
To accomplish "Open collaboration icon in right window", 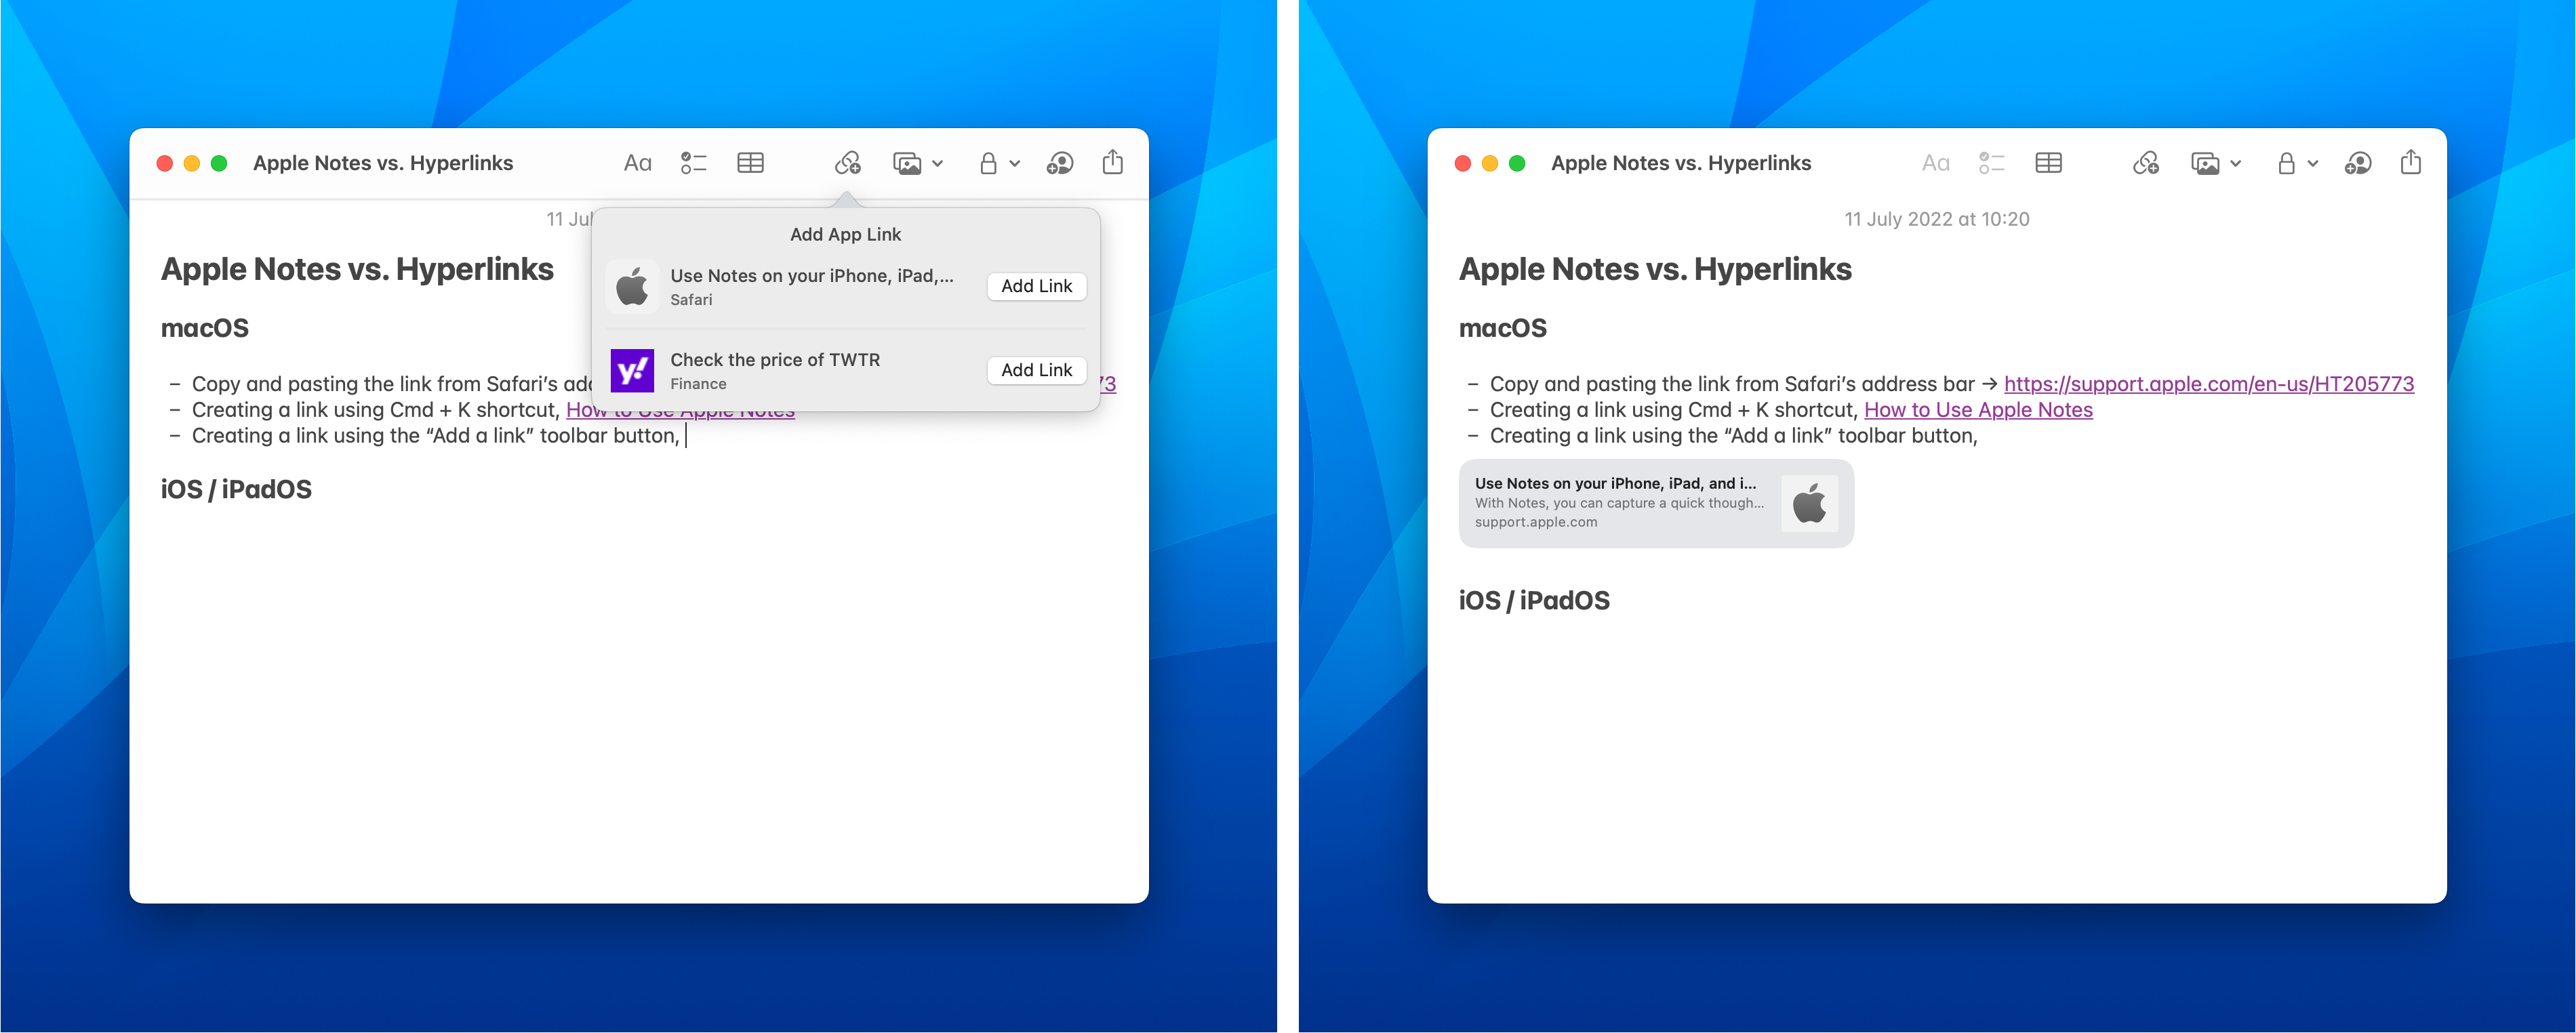I will point(2358,163).
